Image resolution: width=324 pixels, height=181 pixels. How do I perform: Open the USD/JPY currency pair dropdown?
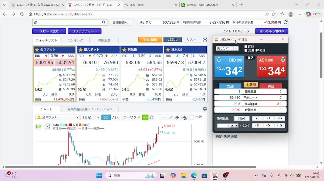[227, 49]
